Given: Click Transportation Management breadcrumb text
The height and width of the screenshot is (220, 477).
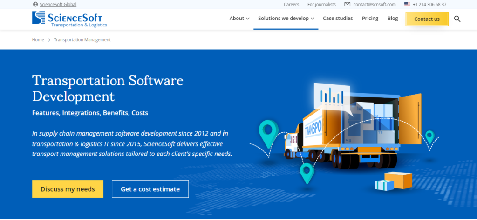Looking at the screenshot, I should (82, 40).
